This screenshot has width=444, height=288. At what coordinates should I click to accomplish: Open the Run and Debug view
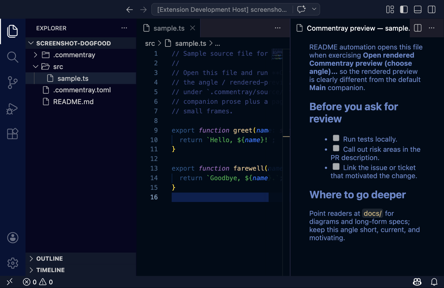click(13, 109)
